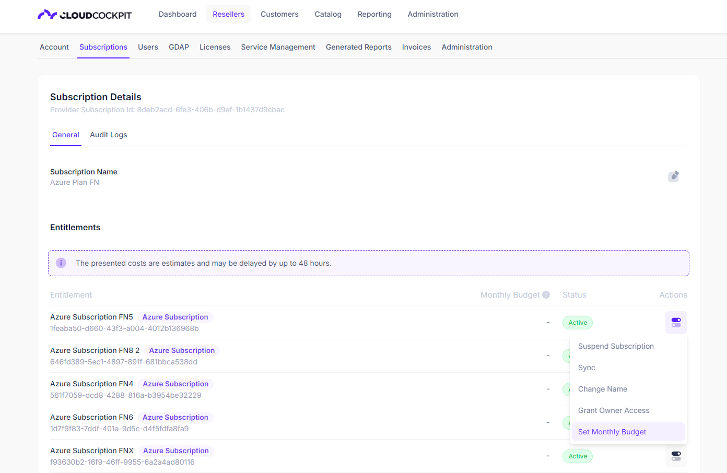Choose Grant Owner Access option

click(614, 410)
